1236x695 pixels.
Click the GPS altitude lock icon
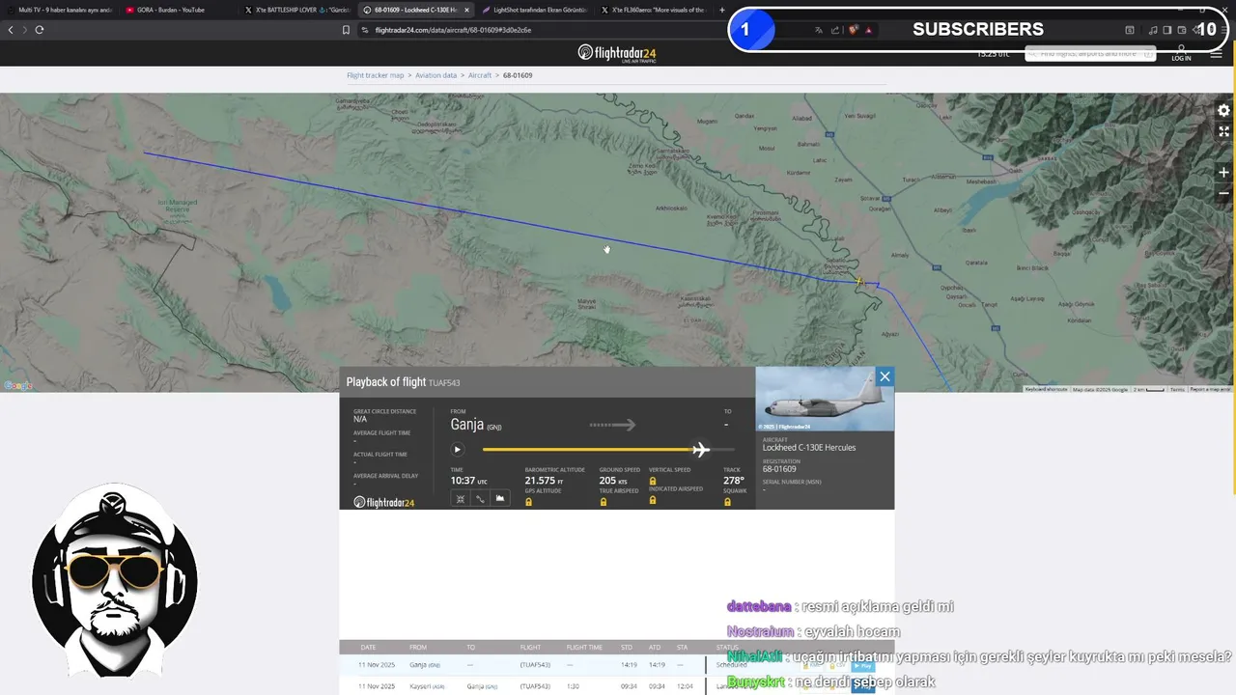click(528, 502)
